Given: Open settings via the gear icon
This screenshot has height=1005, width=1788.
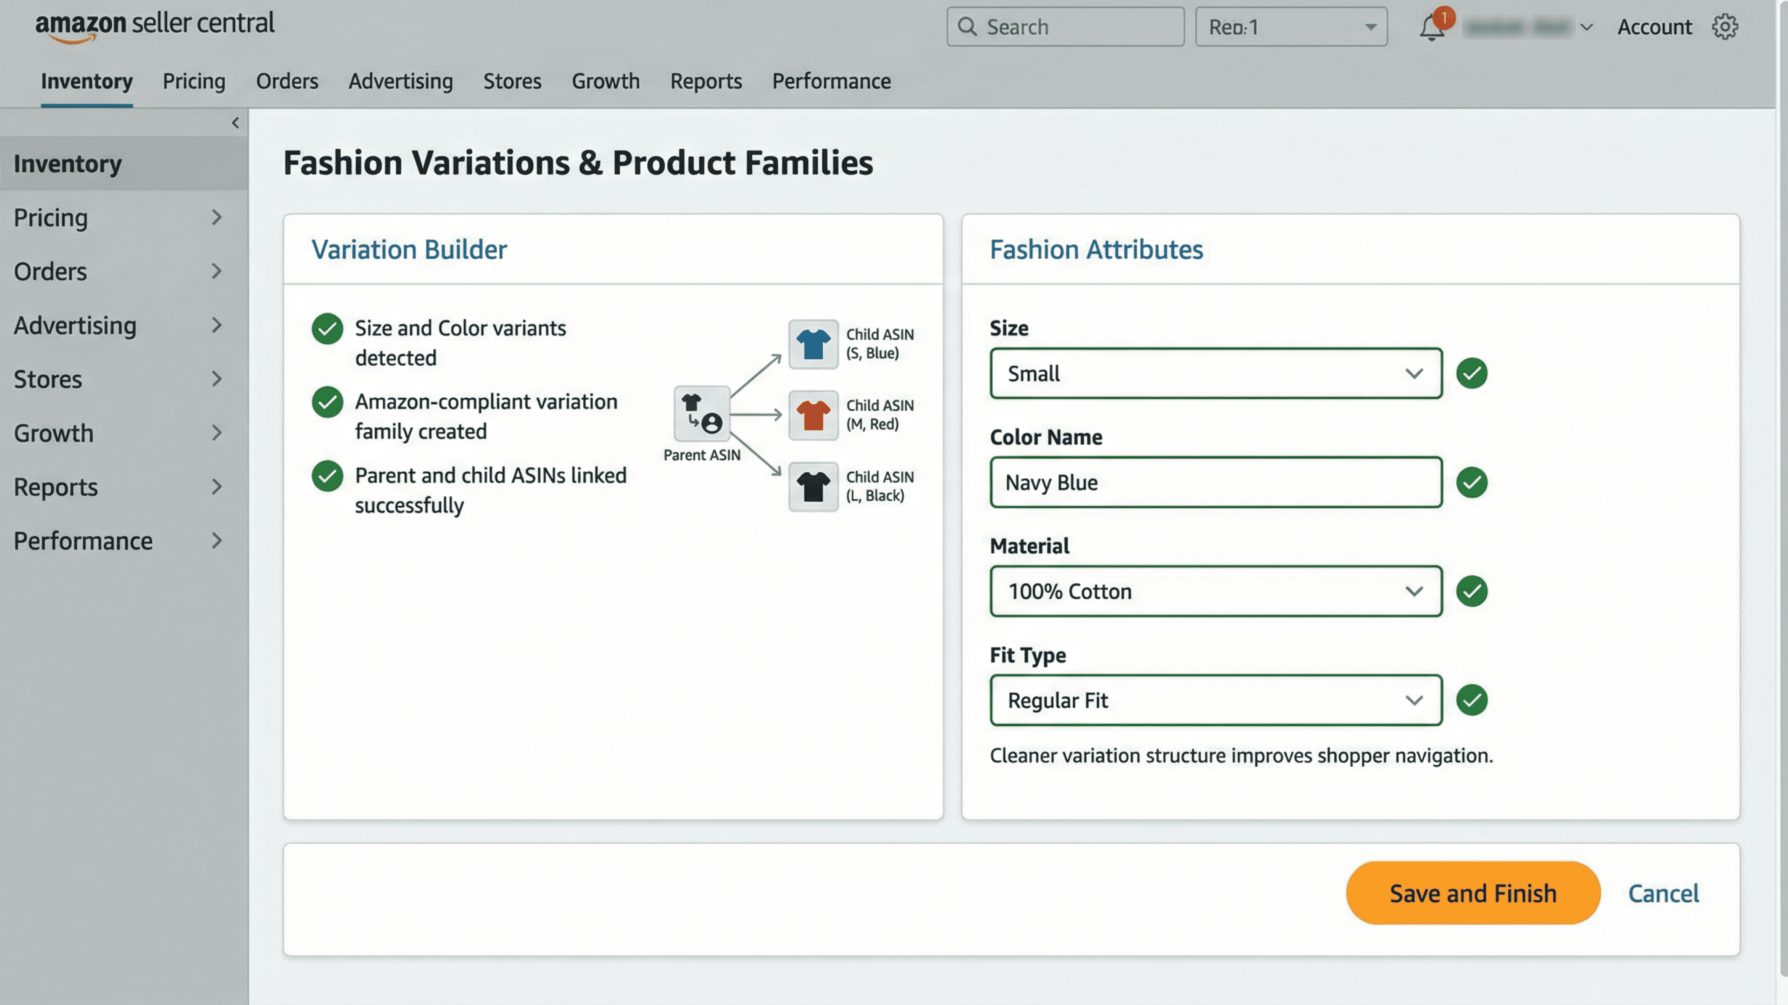Looking at the screenshot, I should click(1724, 27).
